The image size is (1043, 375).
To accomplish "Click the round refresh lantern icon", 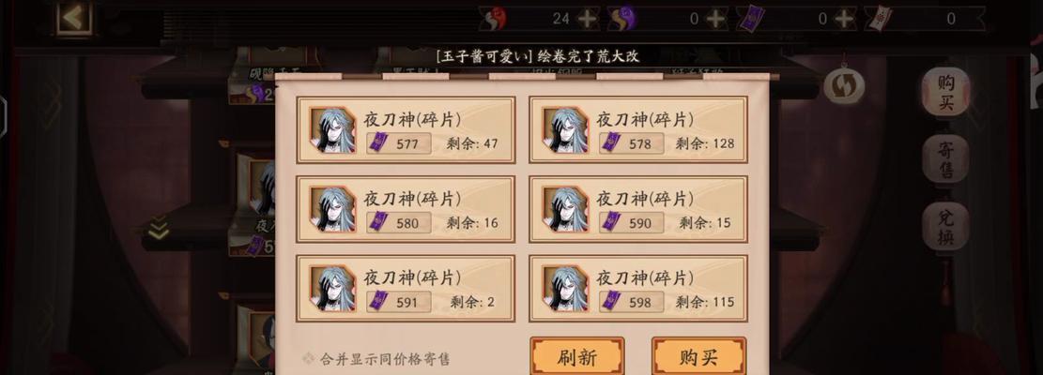I will pyautogui.click(x=844, y=85).
